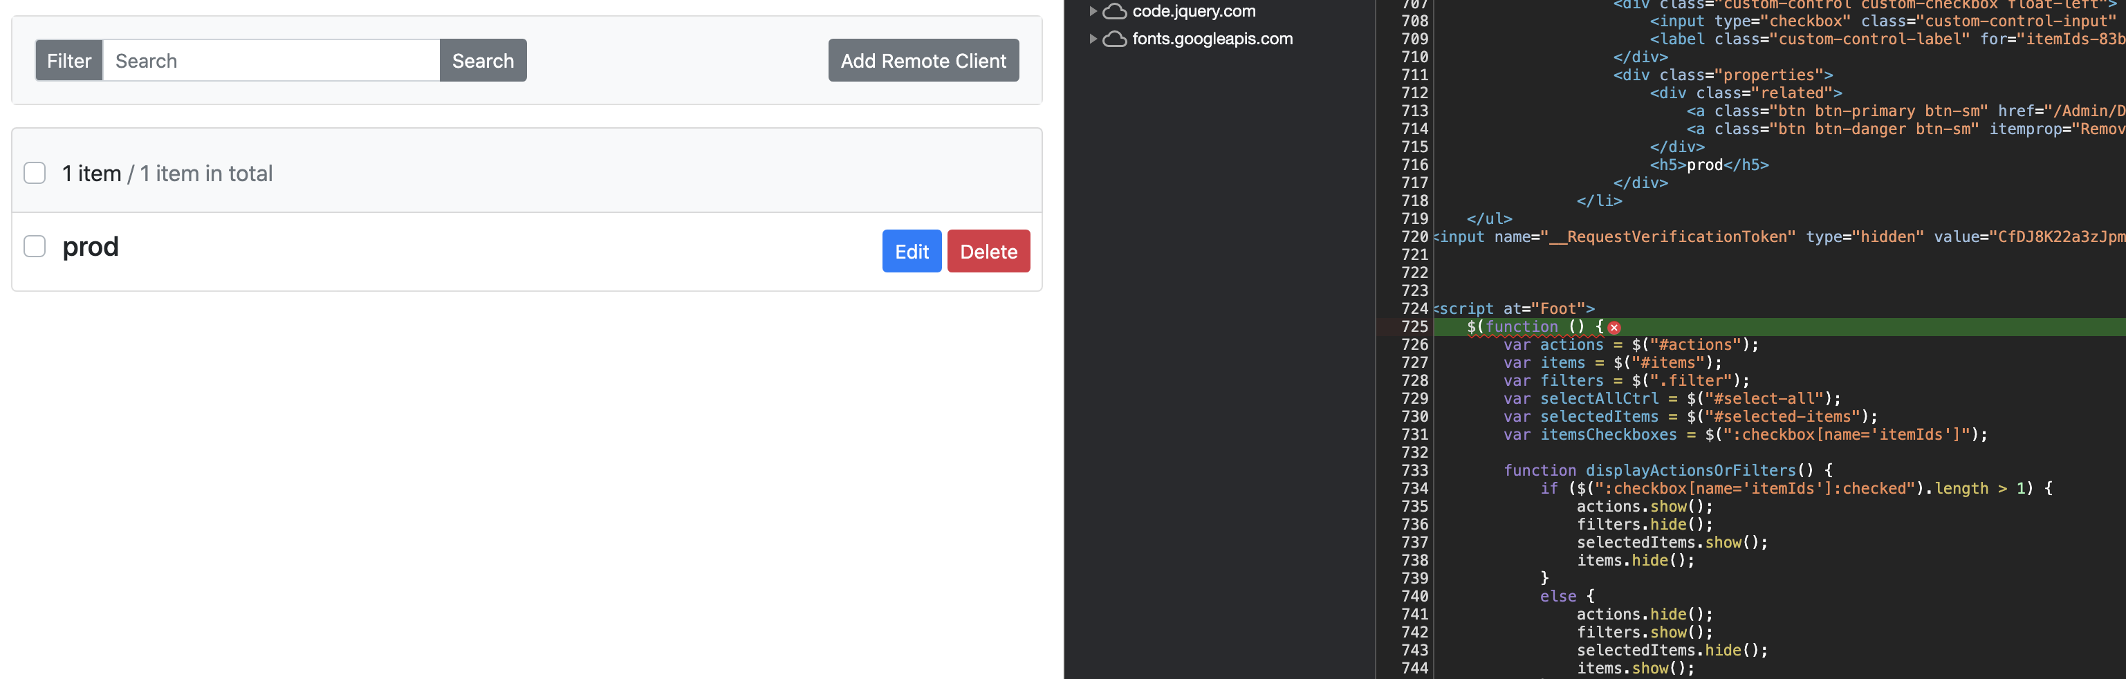
Task: Click the Search button
Action: point(483,60)
